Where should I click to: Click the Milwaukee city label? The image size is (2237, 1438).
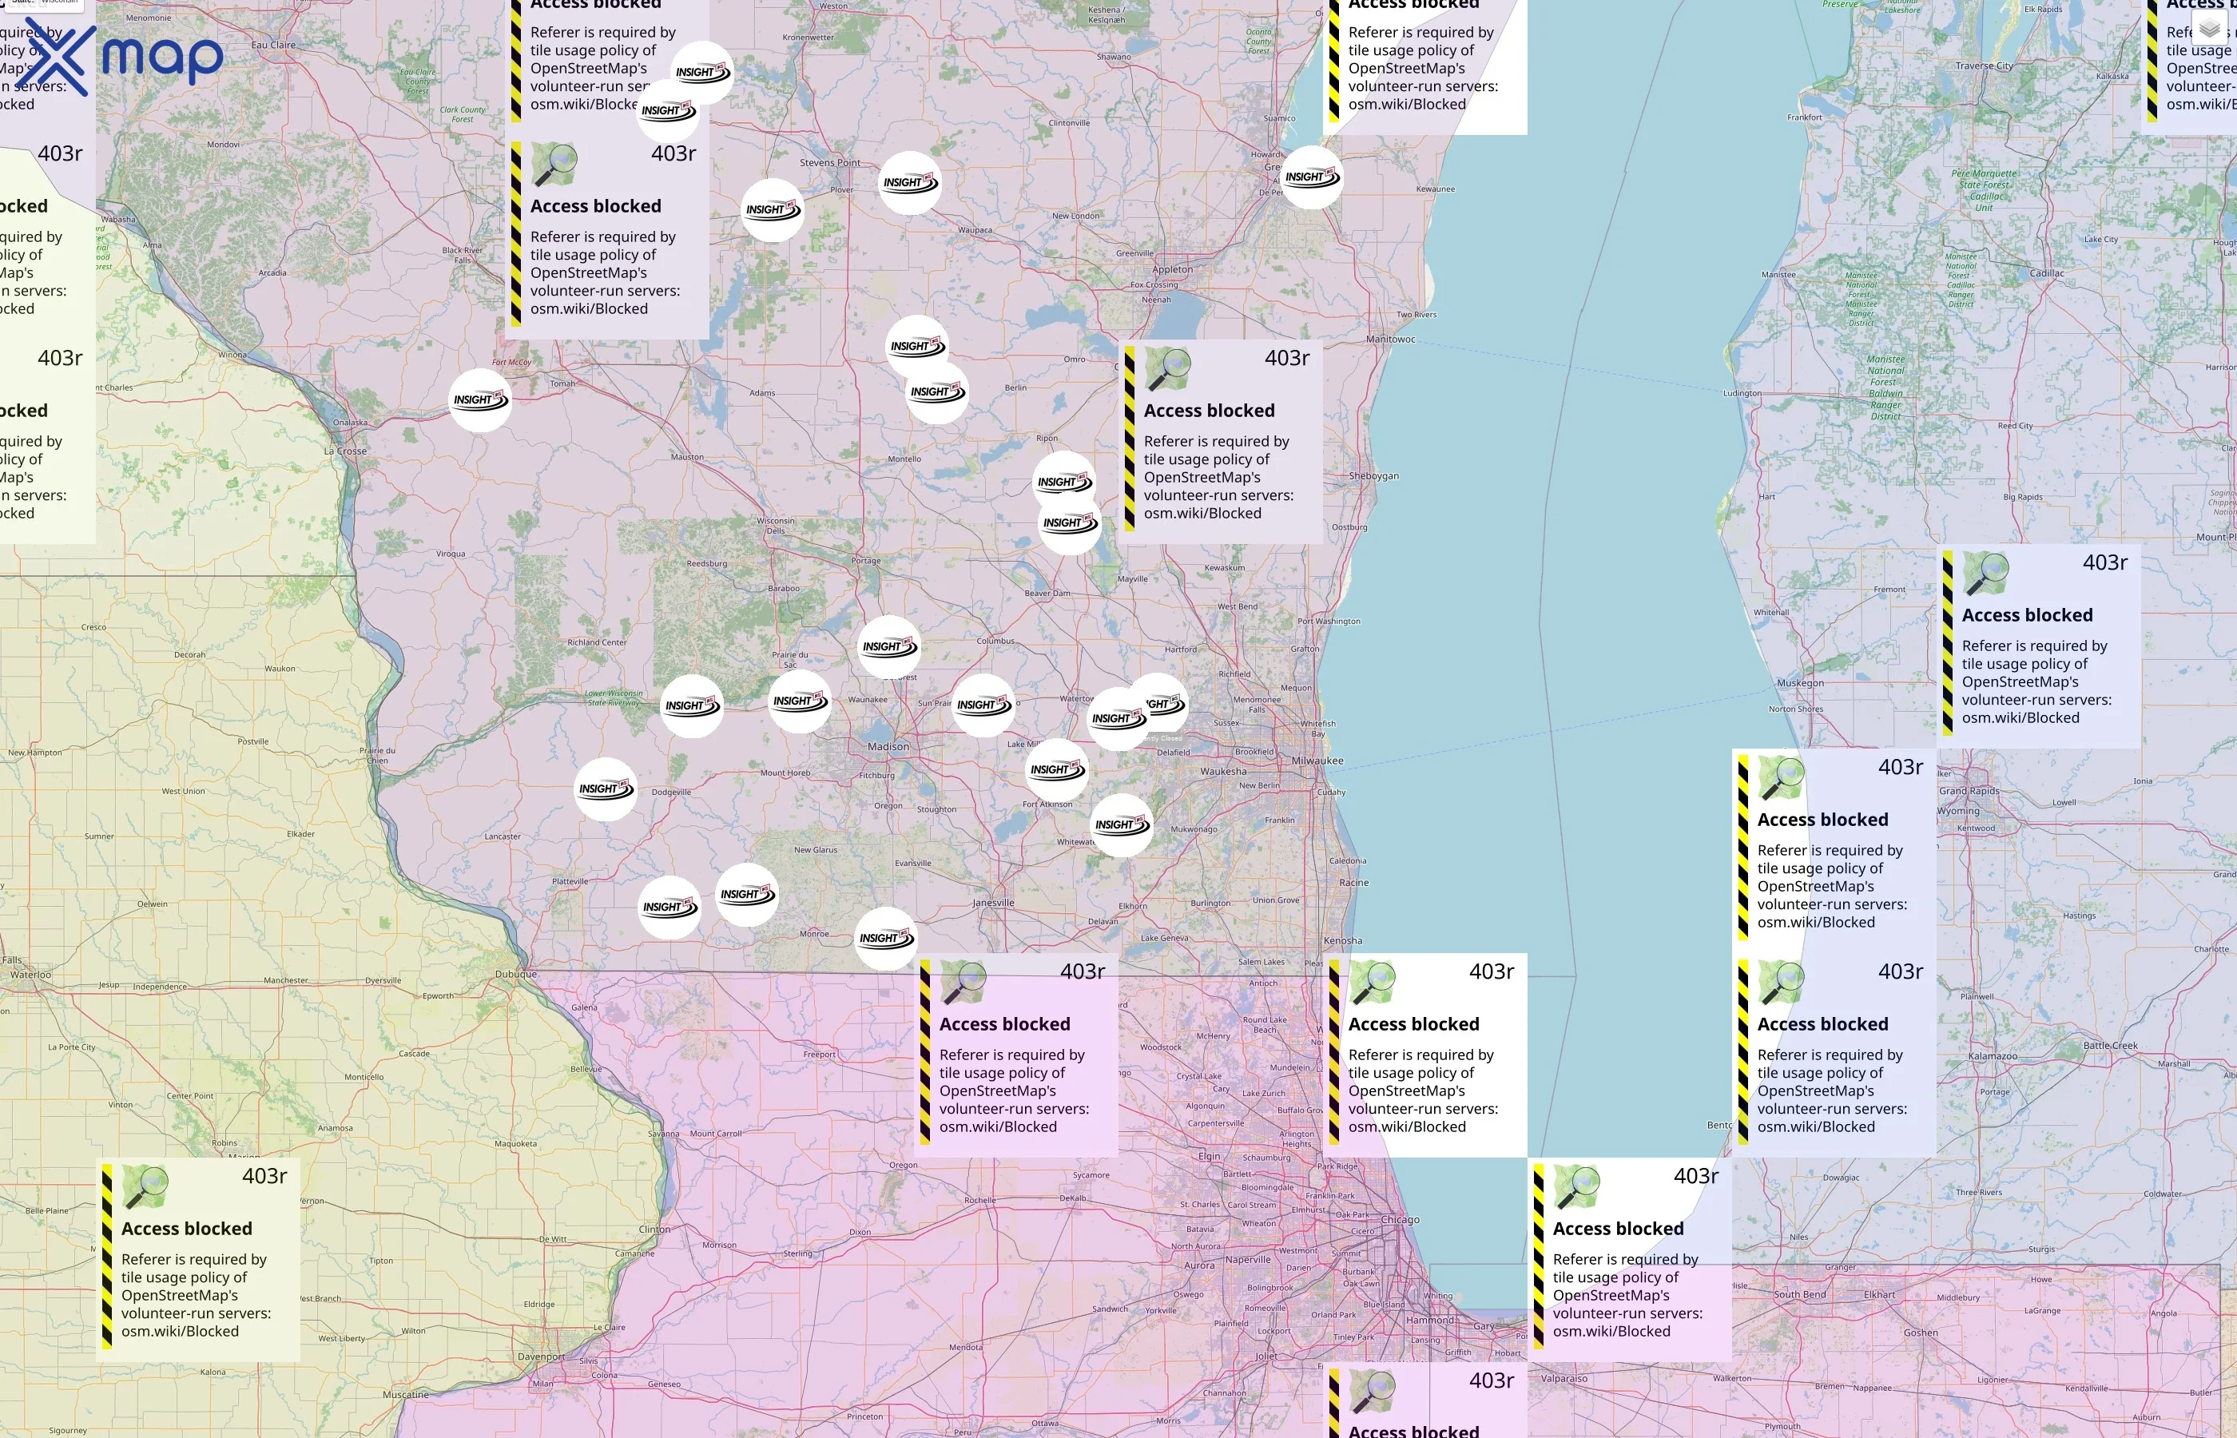tap(1317, 760)
